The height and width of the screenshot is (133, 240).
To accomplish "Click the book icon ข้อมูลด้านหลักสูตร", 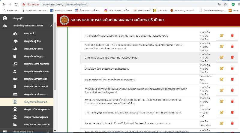I will (15, 56).
